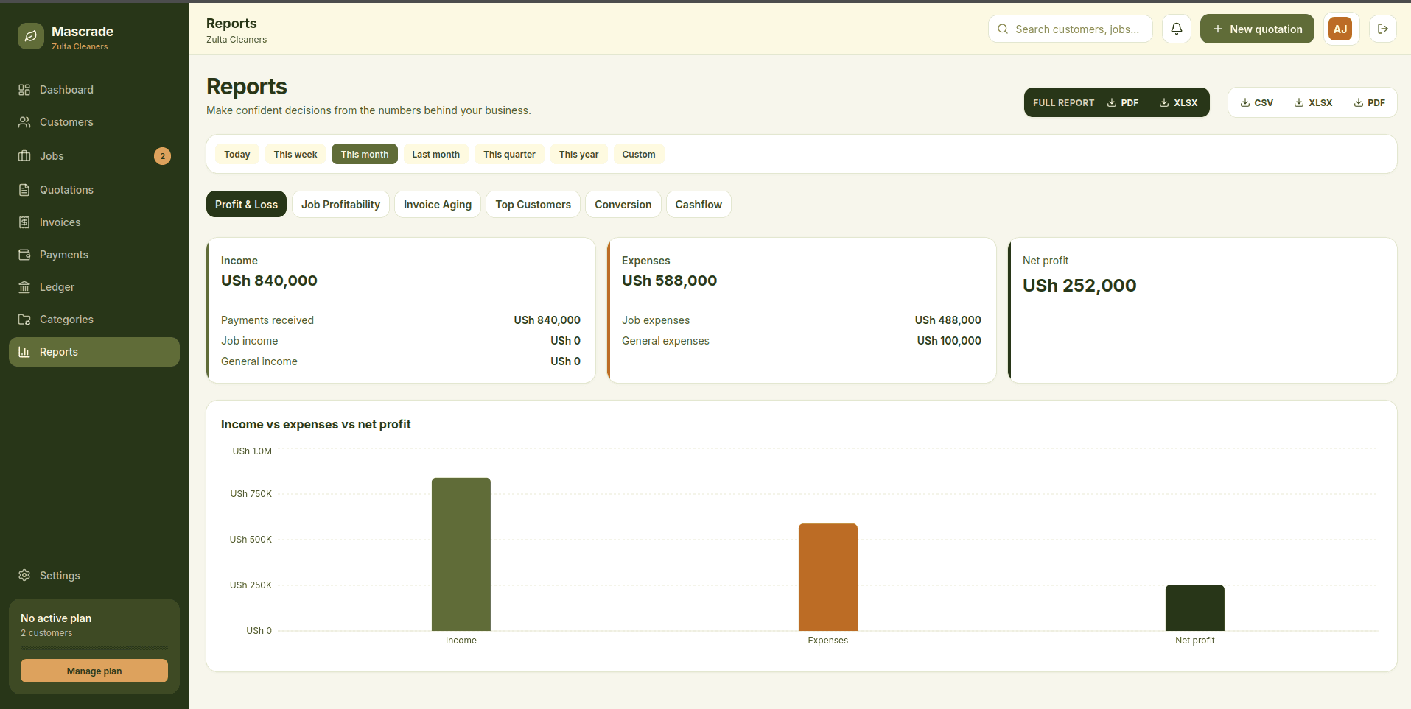Click the Mascrade leaf logo icon
The height and width of the screenshot is (709, 1411).
point(31,36)
